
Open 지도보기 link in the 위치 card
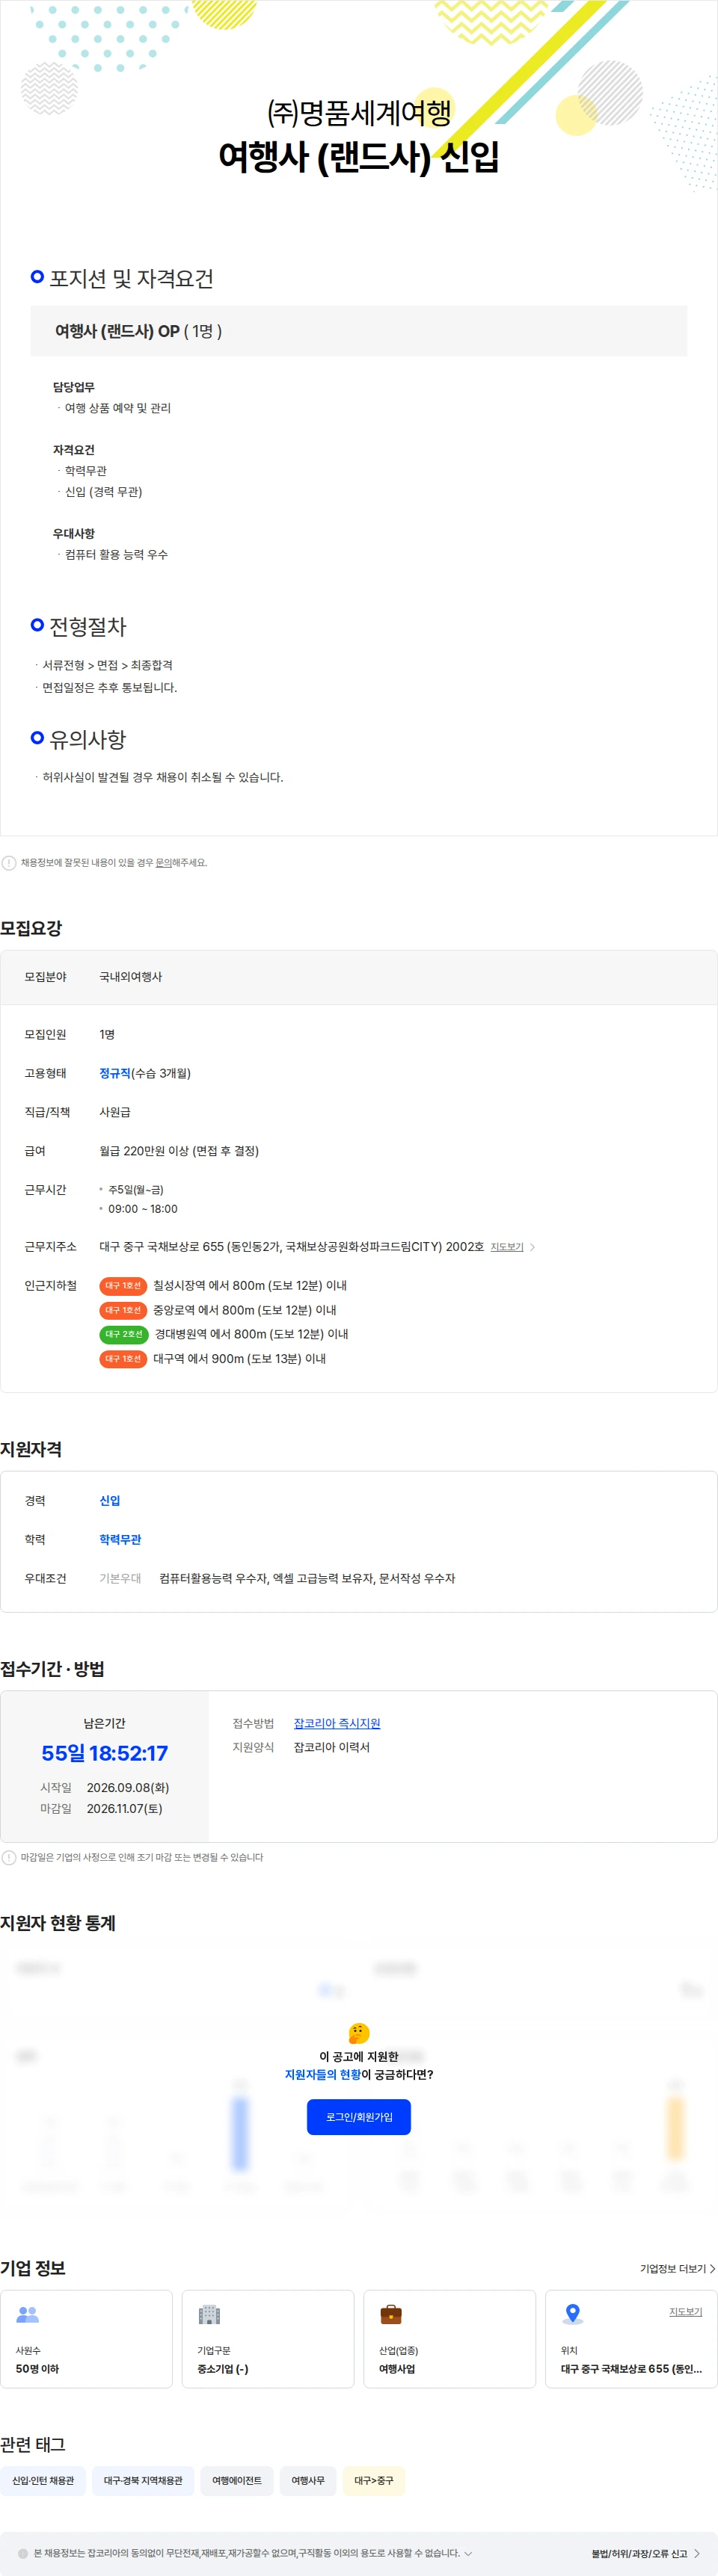tap(686, 2312)
